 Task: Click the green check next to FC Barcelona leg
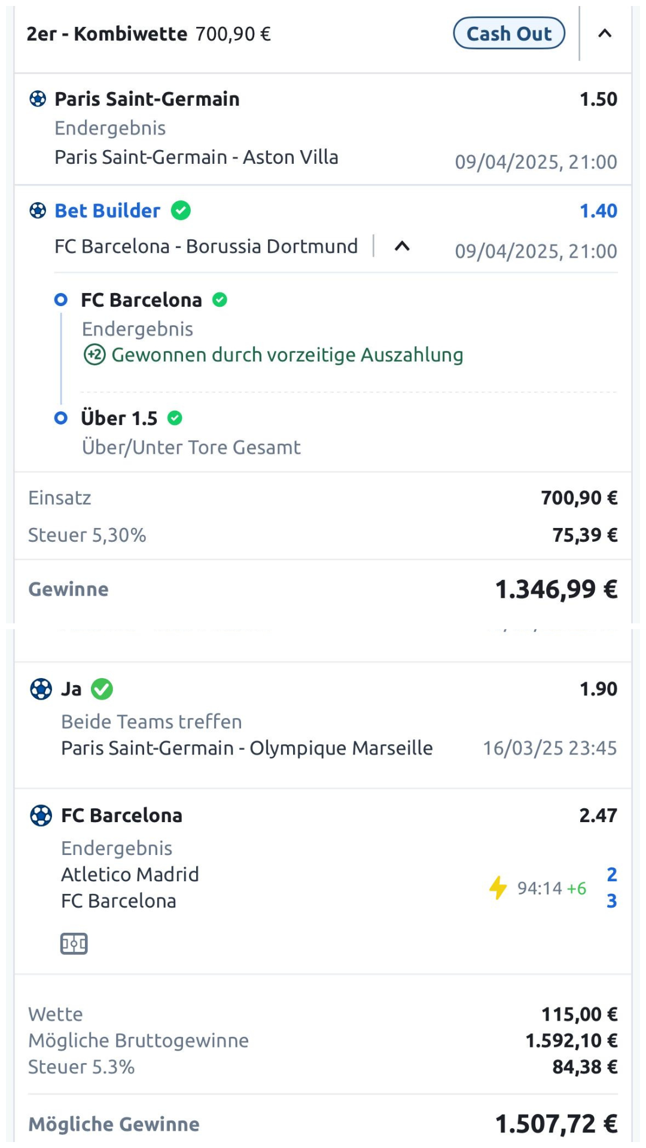(220, 300)
